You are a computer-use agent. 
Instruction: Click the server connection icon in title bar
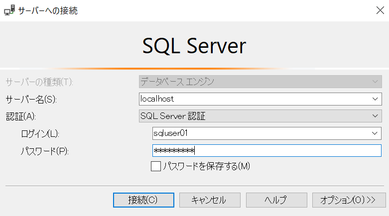pyautogui.click(x=9, y=10)
